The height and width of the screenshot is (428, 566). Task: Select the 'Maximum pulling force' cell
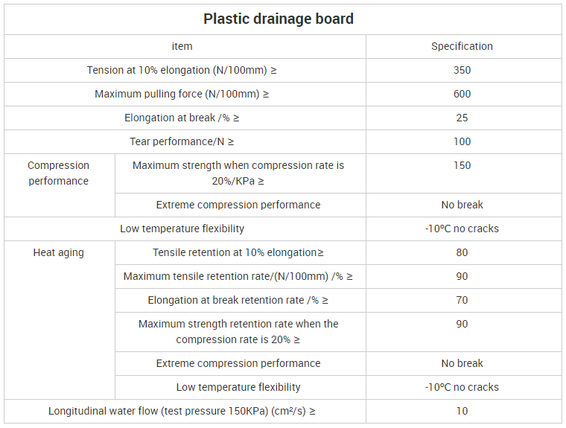pos(182,94)
